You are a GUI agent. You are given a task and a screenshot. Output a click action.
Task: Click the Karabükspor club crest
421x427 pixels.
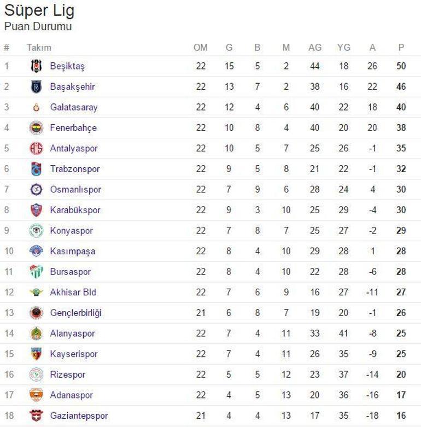pos(36,210)
